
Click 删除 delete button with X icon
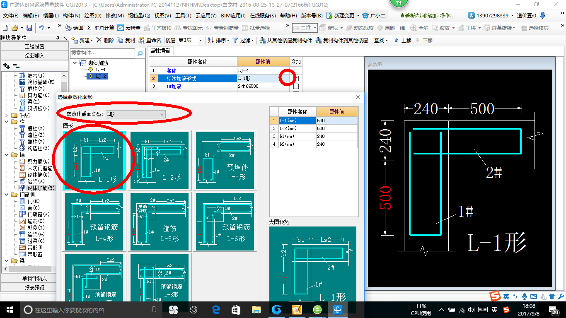coord(105,40)
